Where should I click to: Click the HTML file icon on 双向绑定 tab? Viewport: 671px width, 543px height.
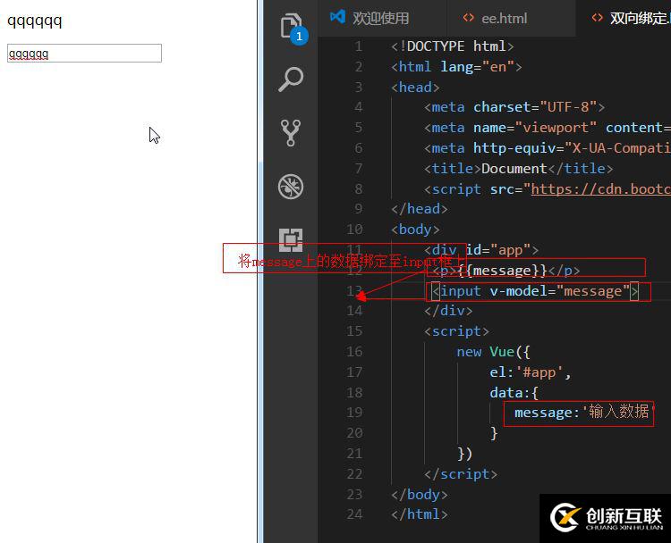597,18
